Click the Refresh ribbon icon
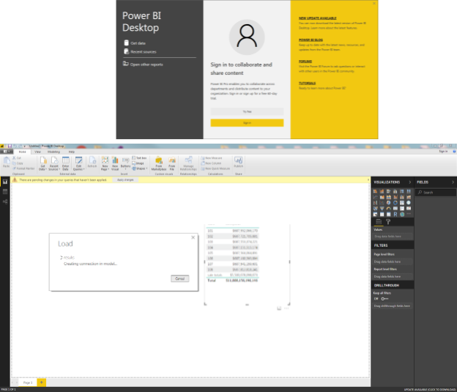The height and width of the screenshot is (392, 457). [x=92, y=162]
